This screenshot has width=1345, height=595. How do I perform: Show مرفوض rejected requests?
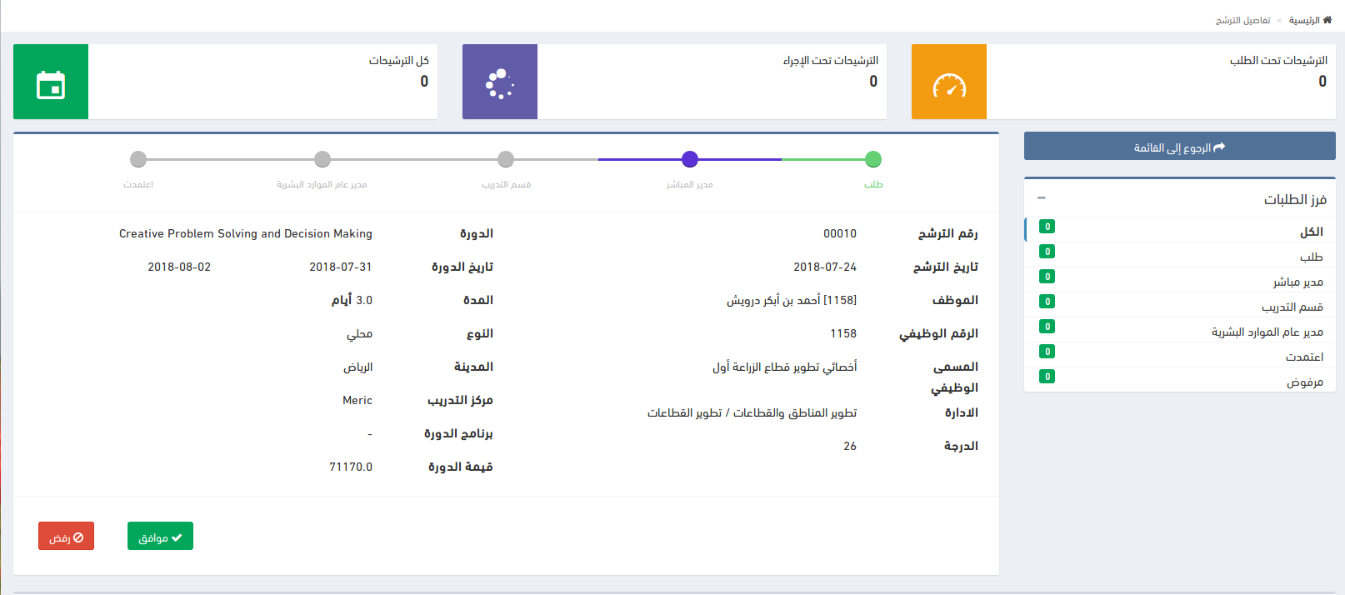(x=1304, y=382)
